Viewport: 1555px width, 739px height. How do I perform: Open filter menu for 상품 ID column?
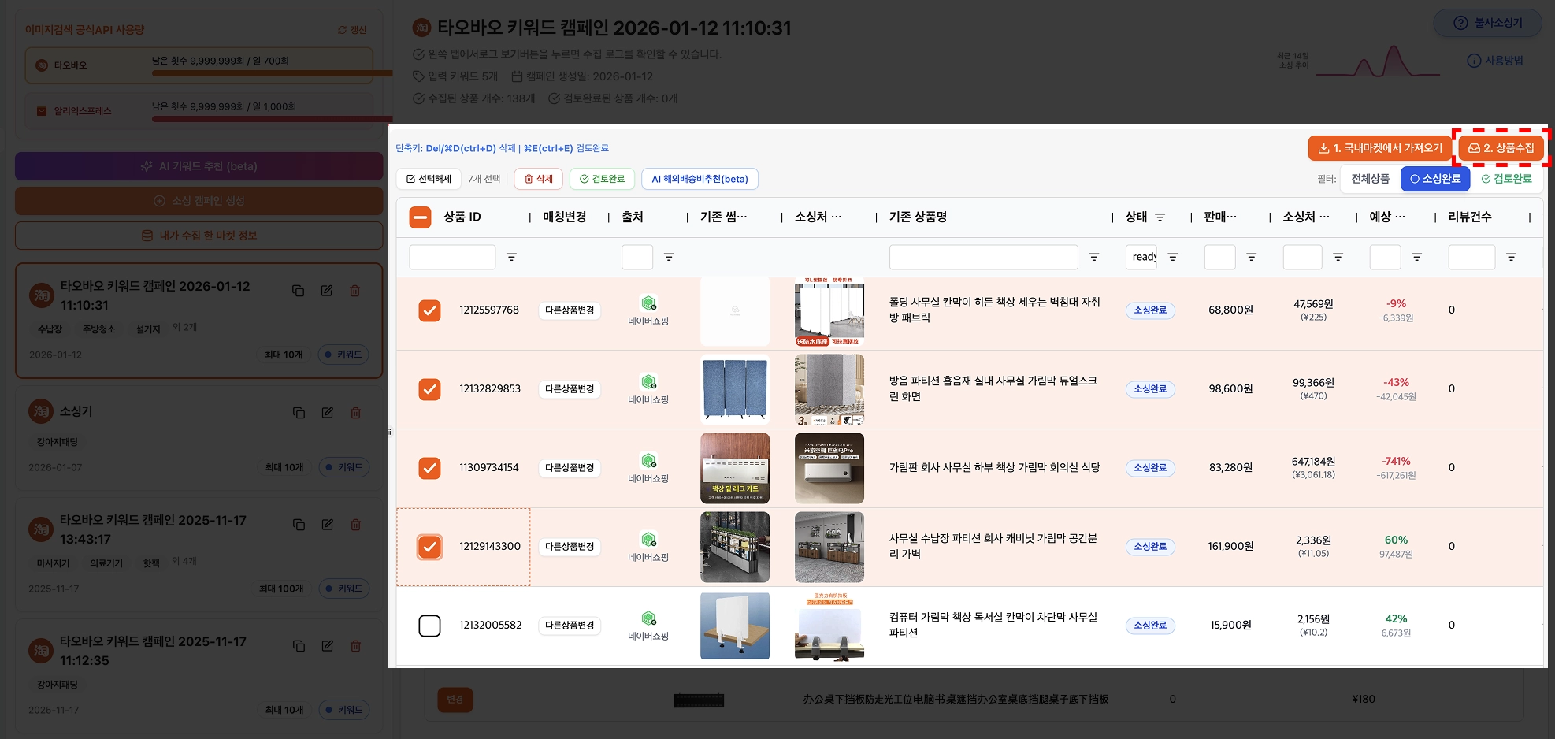(511, 257)
